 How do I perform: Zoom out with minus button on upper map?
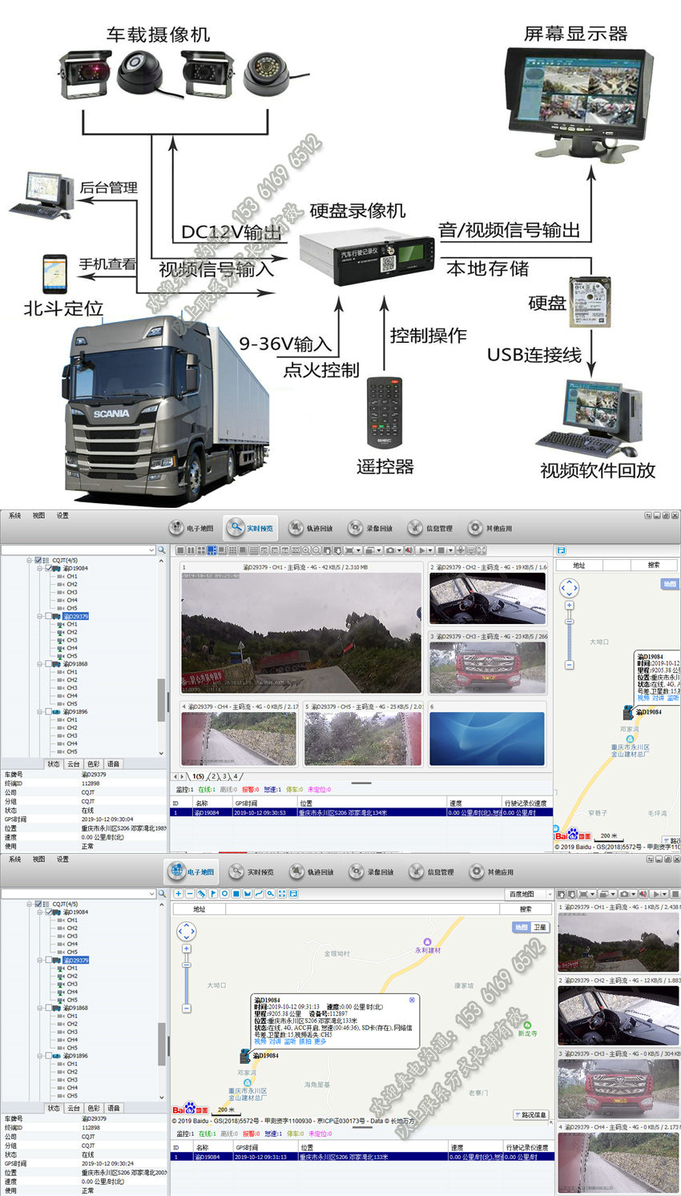(x=570, y=664)
